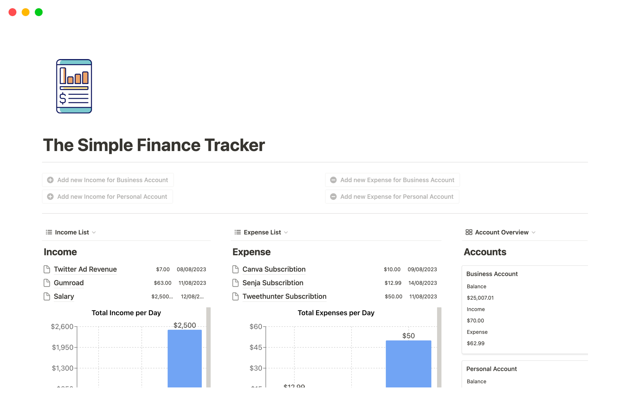Viewport: 630px width, 394px height.
Task: Expand the Account Overview view dropdown
Action: (534, 232)
